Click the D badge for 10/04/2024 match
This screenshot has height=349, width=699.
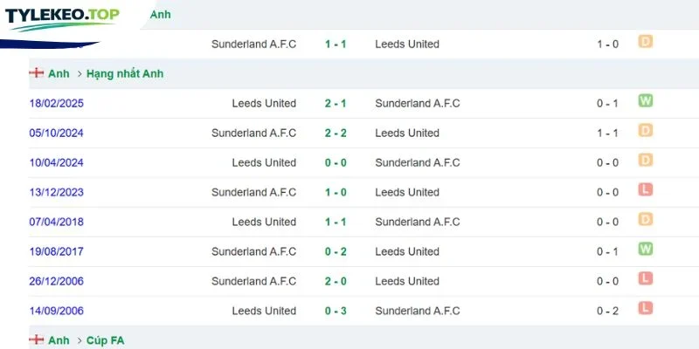pos(645,160)
